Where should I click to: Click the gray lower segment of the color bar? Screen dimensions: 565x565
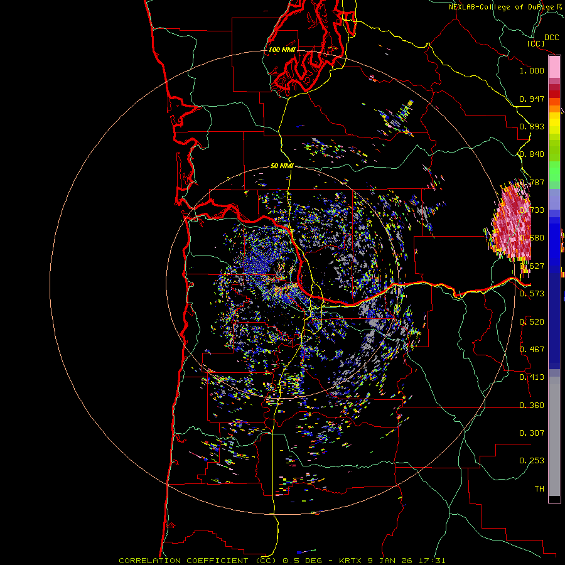[554, 436]
